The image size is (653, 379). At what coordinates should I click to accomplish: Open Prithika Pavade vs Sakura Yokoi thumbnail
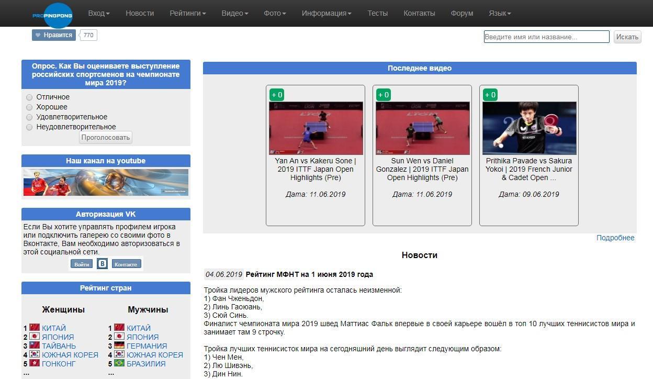tap(529, 128)
